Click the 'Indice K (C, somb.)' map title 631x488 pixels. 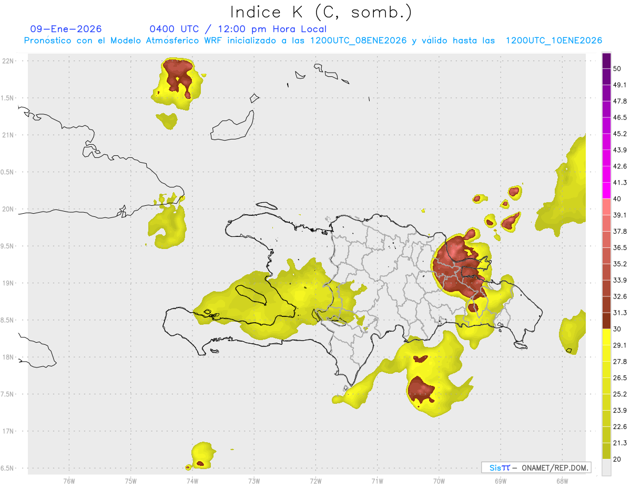tap(321, 13)
